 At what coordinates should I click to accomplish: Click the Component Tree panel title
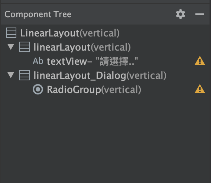click(38, 14)
